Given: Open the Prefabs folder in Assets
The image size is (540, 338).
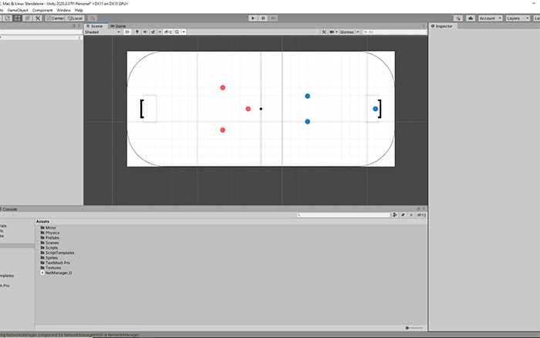Looking at the screenshot, I should click(x=50, y=238).
